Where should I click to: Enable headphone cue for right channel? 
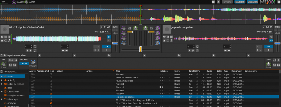151,28
